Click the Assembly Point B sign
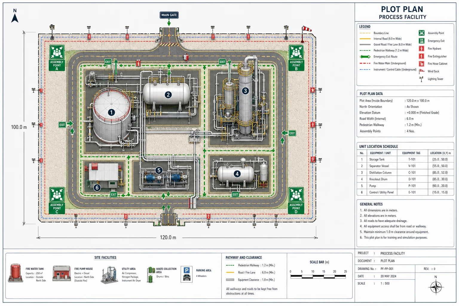The width and height of the screenshot is (459, 306). 296,58
